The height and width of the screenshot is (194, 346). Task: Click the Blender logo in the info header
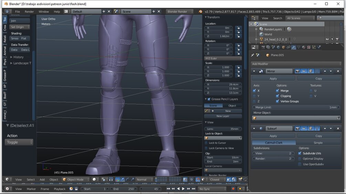click(200, 11)
